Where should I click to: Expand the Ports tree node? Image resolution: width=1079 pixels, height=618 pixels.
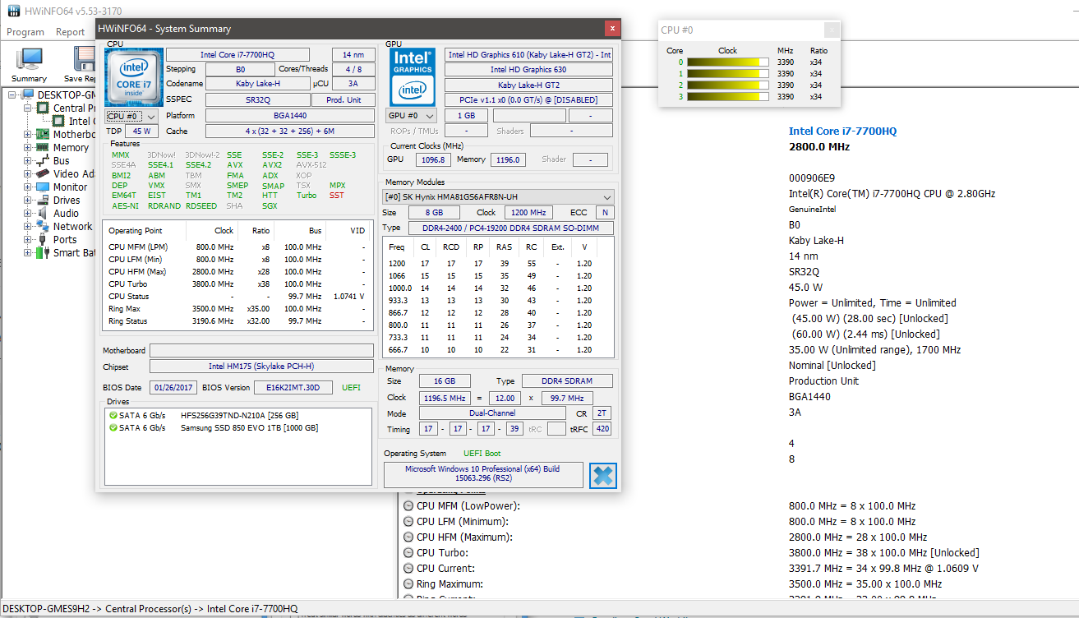[x=28, y=239]
